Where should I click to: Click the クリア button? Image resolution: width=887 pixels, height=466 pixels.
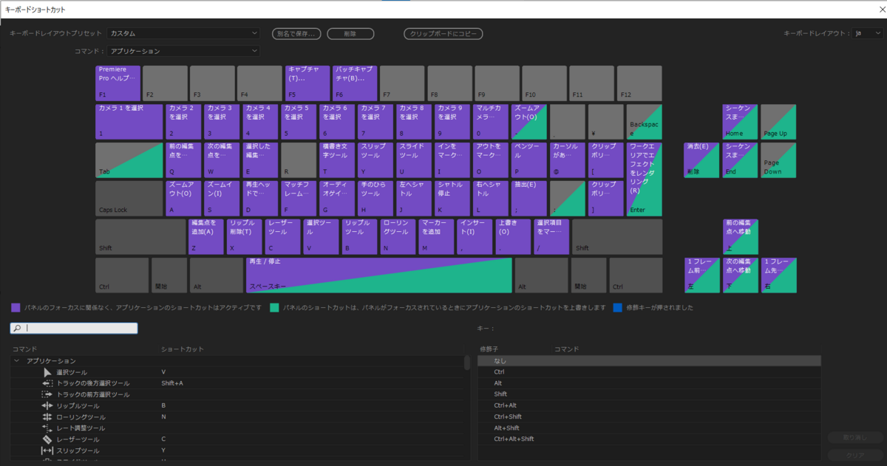(x=856, y=455)
